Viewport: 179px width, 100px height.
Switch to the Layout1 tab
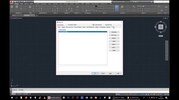19,94
